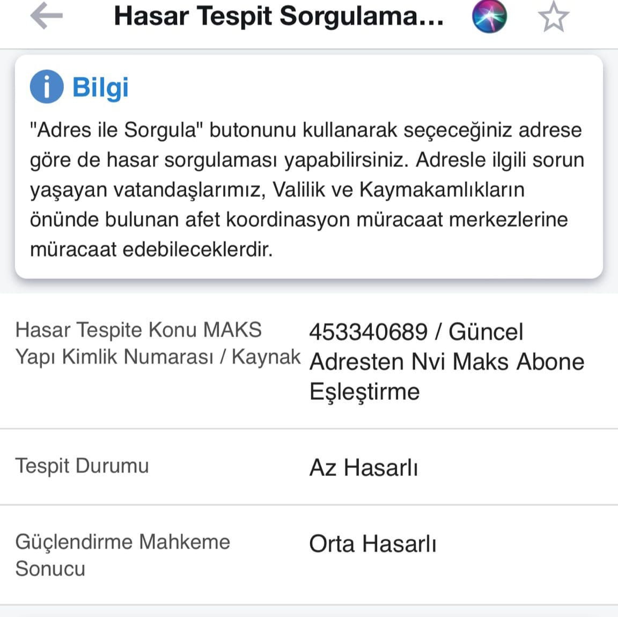The image size is (618, 617).
Task: Select "Adresten Nvi Maks Abone" source text
Action: pos(447,362)
